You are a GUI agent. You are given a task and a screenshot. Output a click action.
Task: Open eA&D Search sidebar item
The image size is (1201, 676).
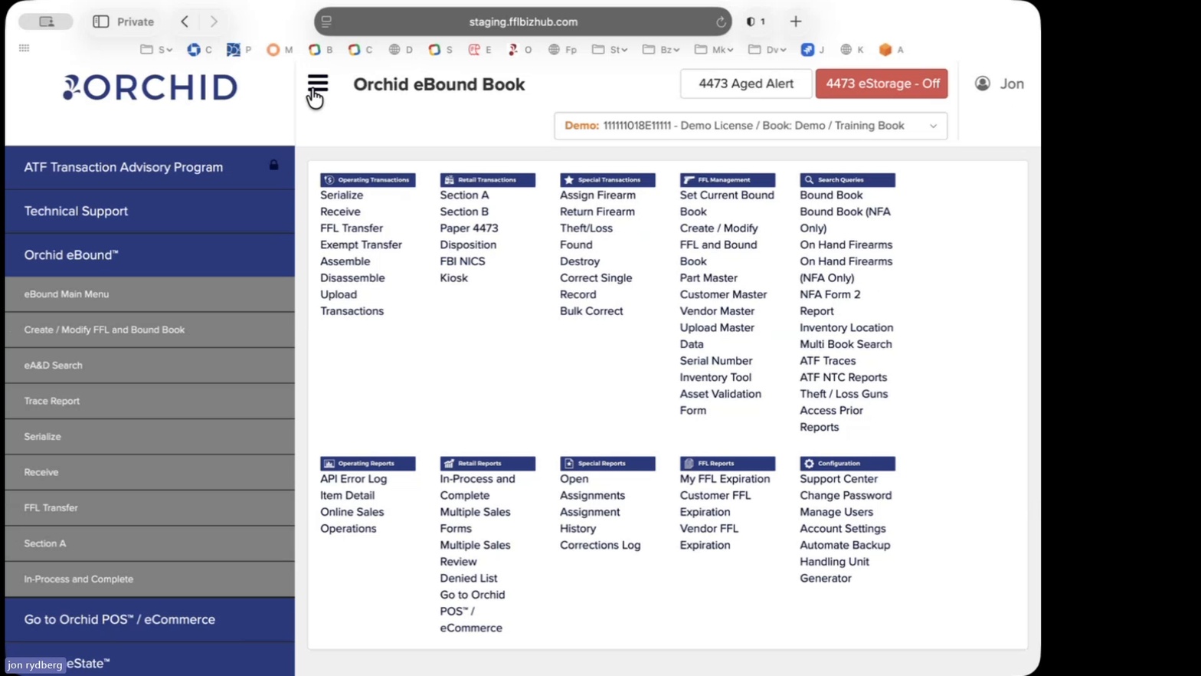click(150, 366)
